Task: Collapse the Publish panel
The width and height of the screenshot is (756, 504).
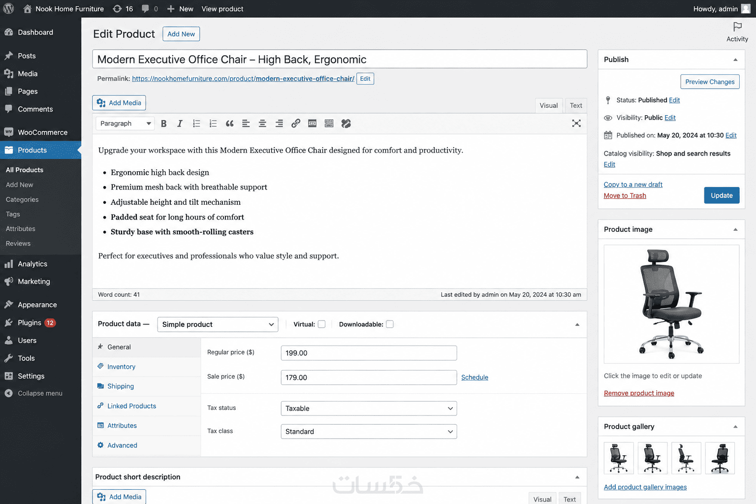Action: coord(735,60)
